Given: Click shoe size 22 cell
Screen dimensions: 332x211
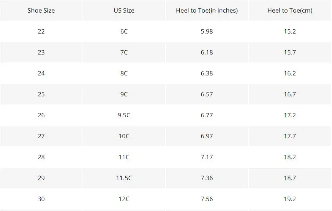Looking at the screenshot, I should (x=41, y=31).
